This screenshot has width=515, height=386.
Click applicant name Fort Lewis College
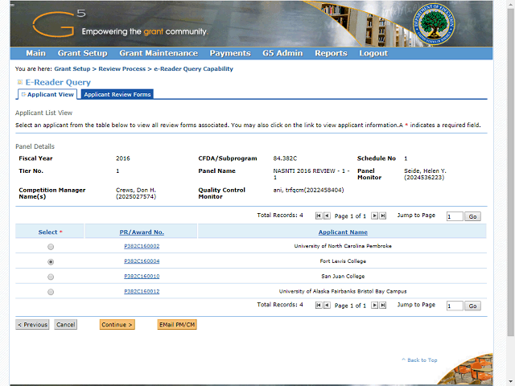343,261
